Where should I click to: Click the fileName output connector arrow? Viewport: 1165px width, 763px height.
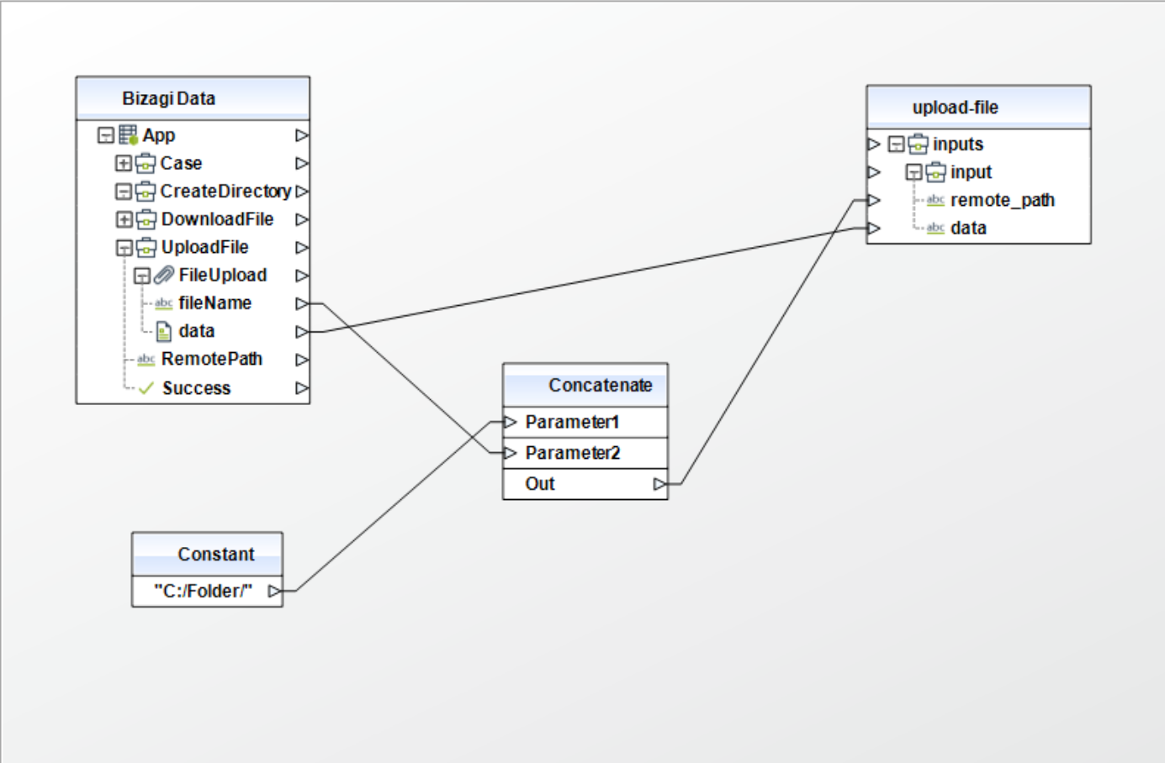(302, 303)
